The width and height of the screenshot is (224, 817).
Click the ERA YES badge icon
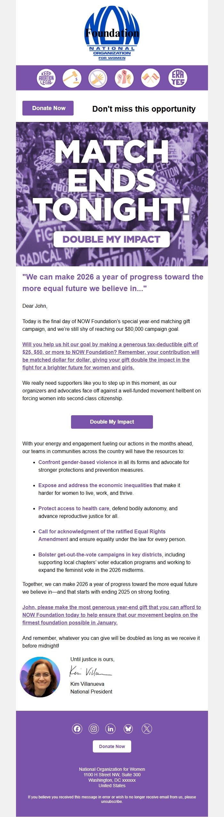[178, 77]
